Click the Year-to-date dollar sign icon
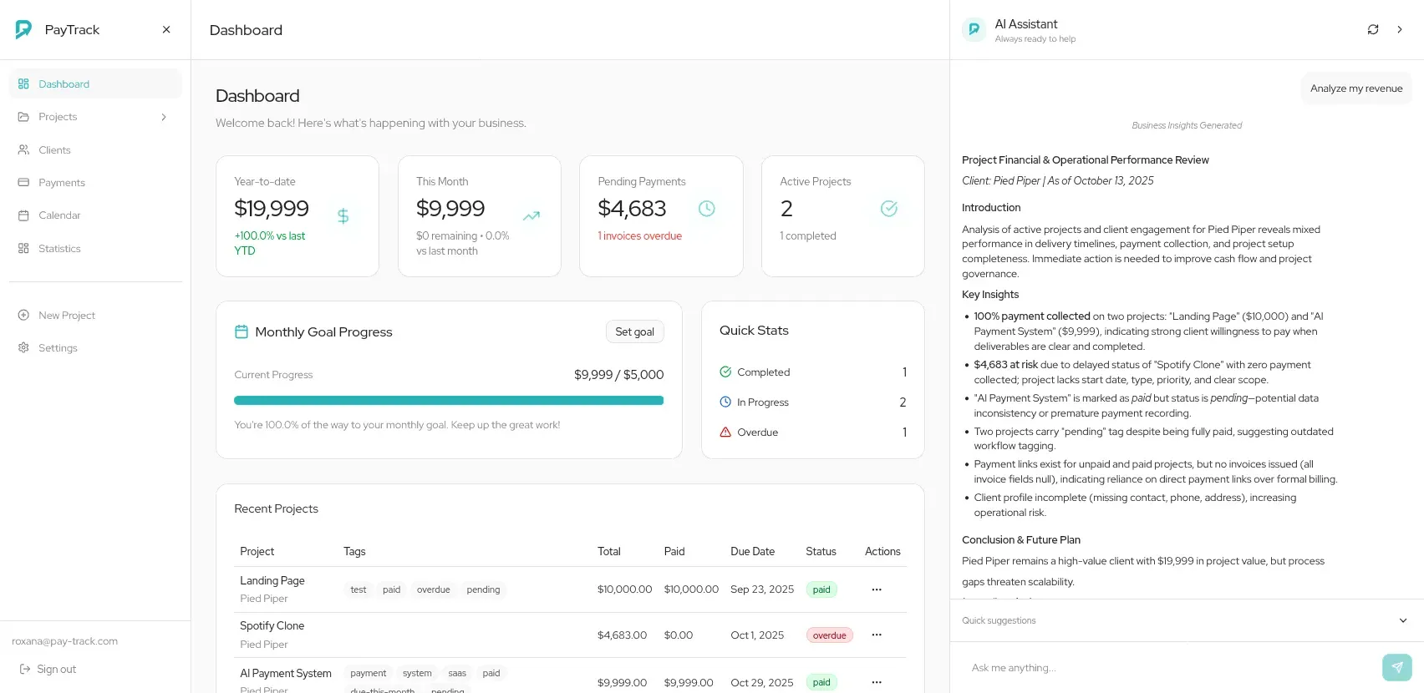The image size is (1424, 693). coord(343,216)
